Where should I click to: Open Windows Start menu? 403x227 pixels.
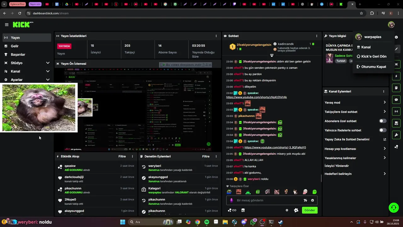pos(122,222)
